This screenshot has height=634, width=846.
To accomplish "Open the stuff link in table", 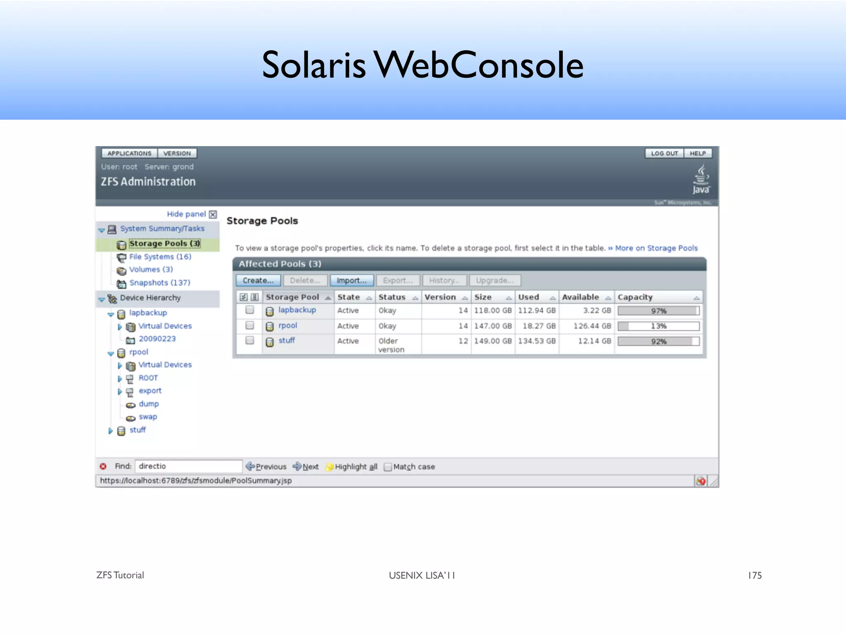I will [287, 341].
